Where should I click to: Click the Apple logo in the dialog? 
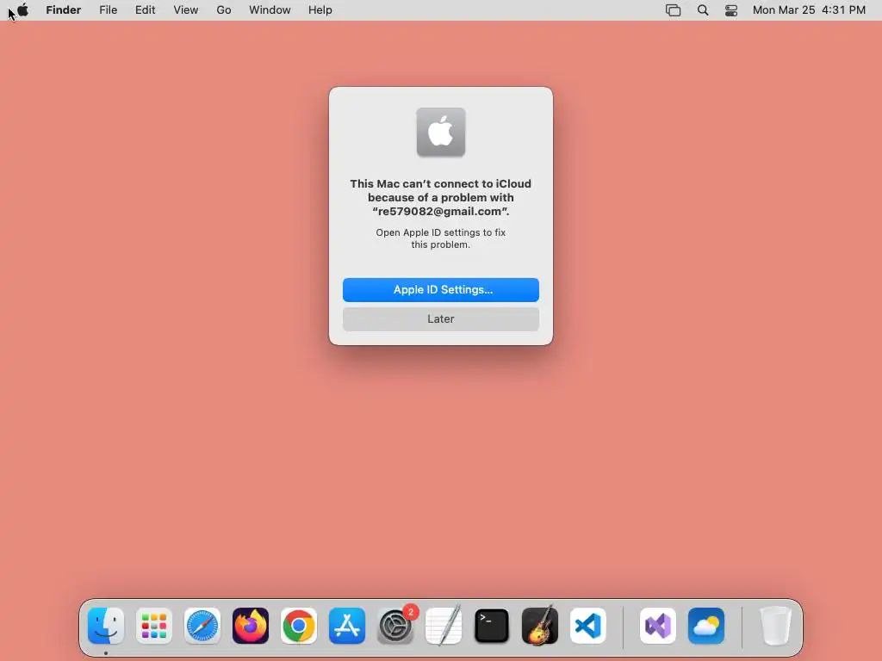(x=441, y=132)
